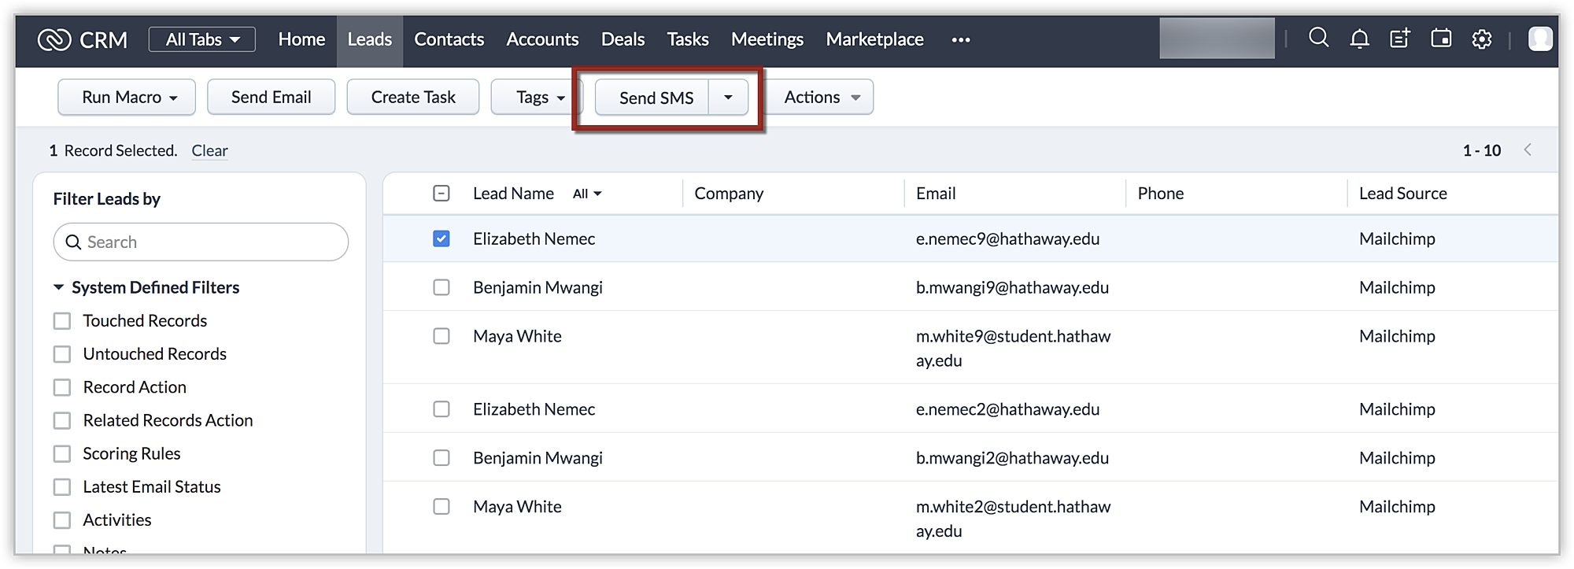This screenshot has width=1574, height=569.
Task: Enable the Touched Records filter
Action: coord(62,321)
